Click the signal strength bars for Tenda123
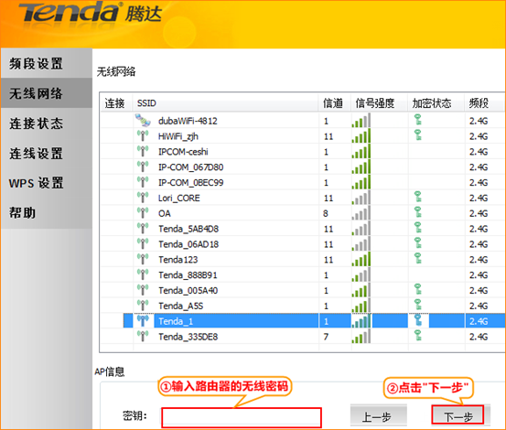Viewport: 506px width, 430px height. tap(361, 259)
